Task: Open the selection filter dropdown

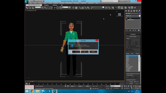Action: point(38,7)
